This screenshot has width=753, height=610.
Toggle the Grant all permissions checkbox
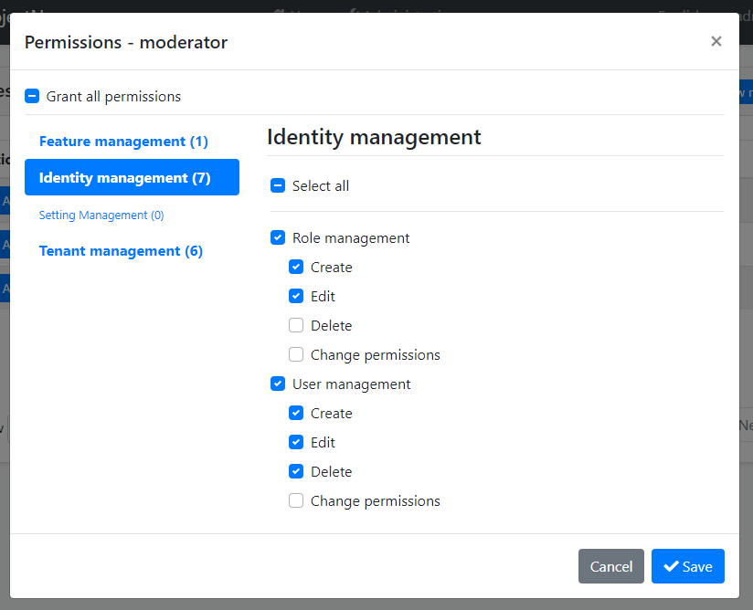[32, 95]
